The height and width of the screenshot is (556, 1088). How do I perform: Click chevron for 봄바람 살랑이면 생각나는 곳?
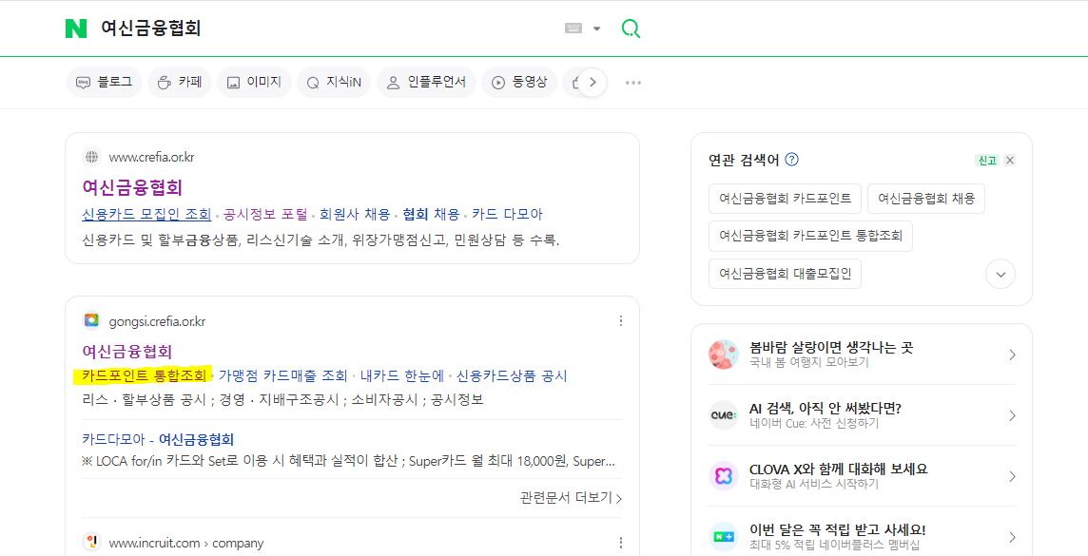coord(1012,355)
